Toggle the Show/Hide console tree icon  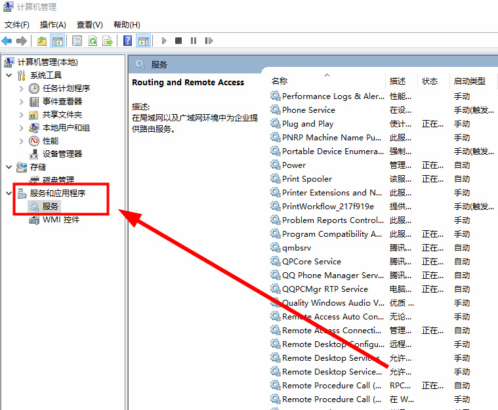tap(58, 41)
